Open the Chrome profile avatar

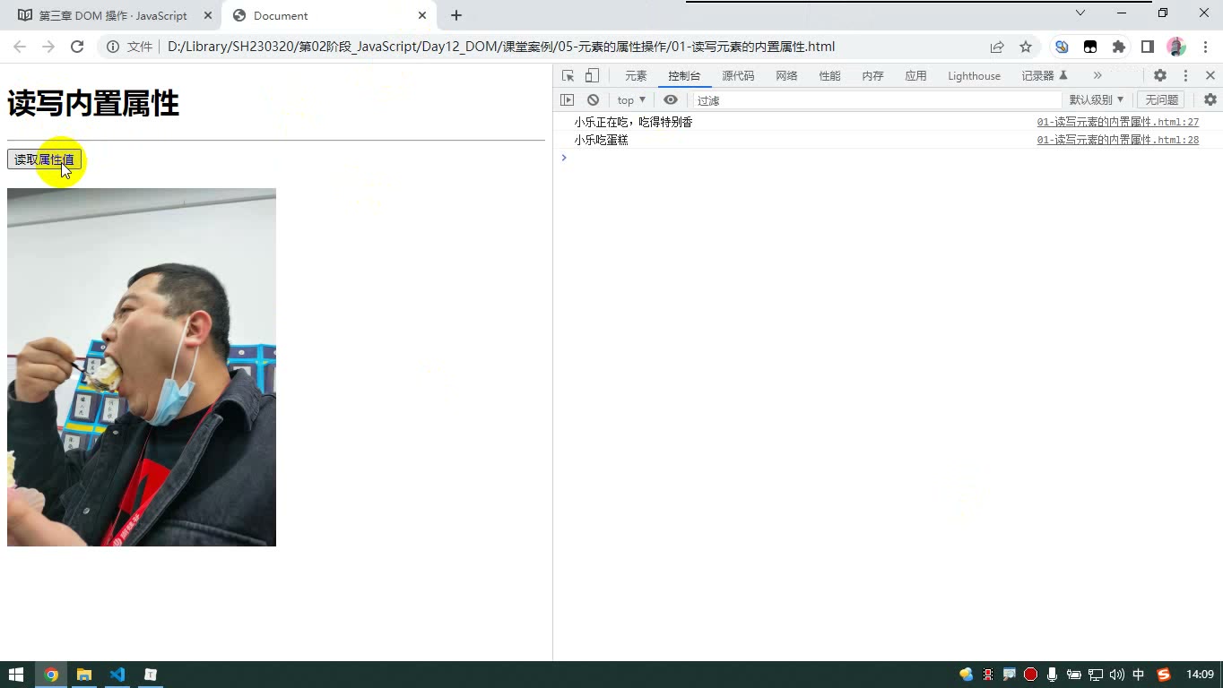pyautogui.click(x=1176, y=47)
